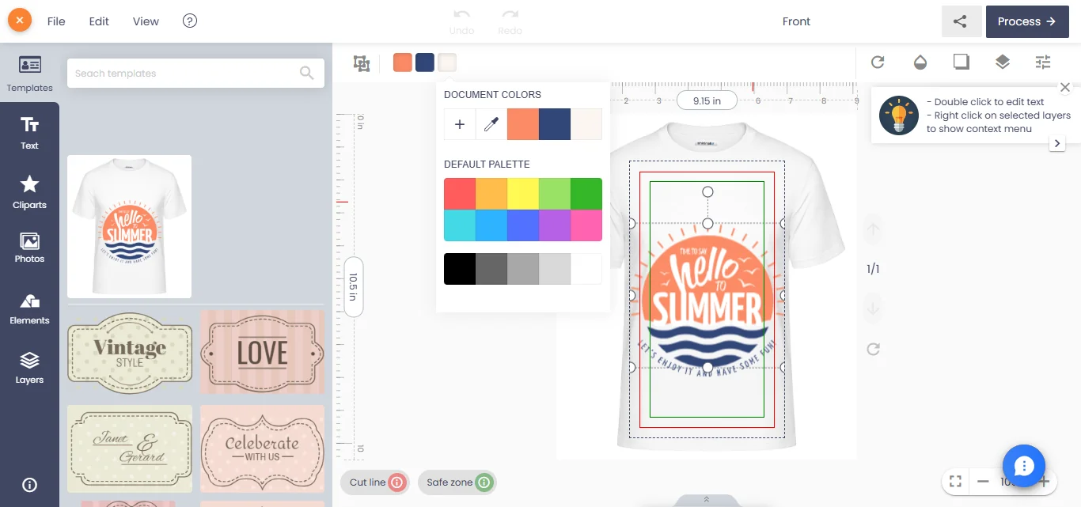Open the Photos panel
Viewport: 1081px width, 507px height.
[x=29, y=248]
